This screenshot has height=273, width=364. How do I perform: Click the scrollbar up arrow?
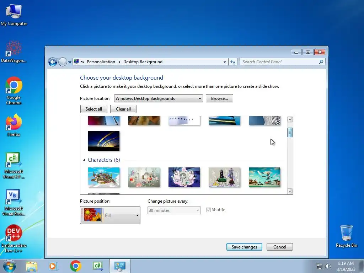[x=290, y=119]
